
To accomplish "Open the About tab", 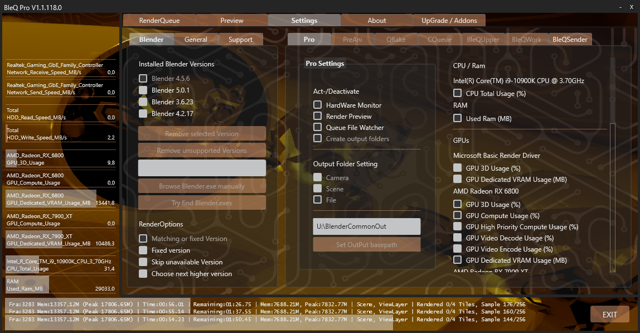I will tap(377, 21).
